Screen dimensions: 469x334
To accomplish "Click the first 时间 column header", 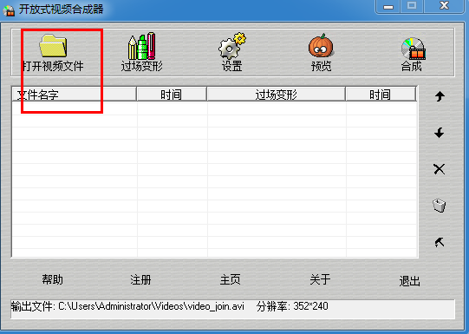I will click(x=172, y=95).
